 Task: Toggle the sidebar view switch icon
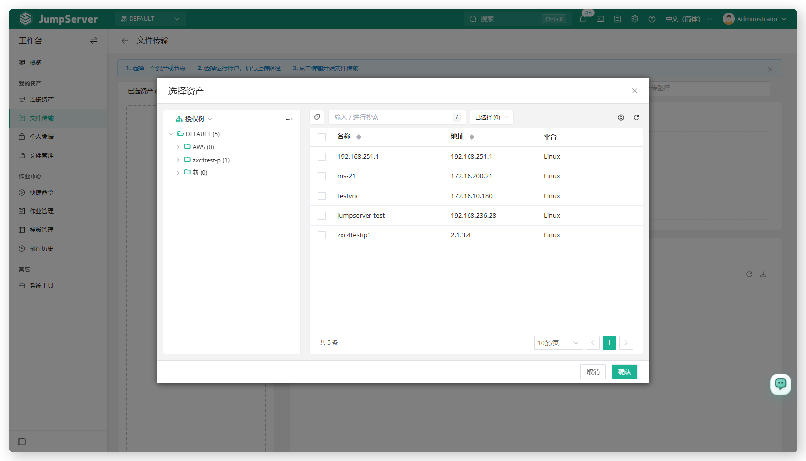94,40
